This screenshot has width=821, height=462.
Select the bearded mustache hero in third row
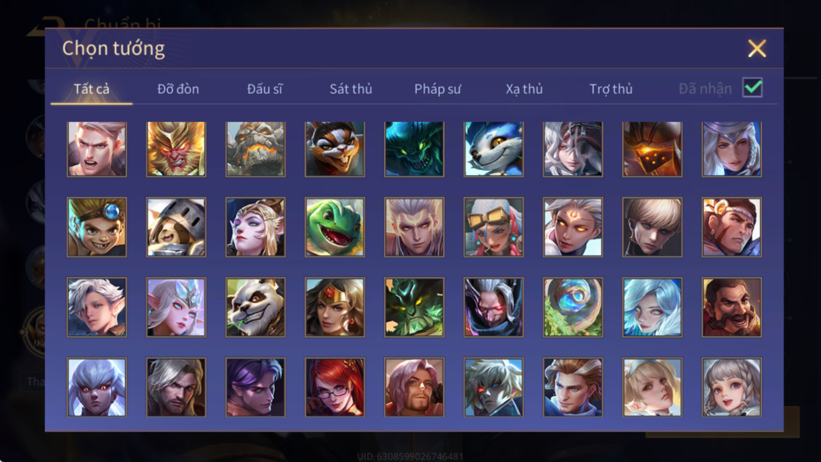(x=731, y=307)
